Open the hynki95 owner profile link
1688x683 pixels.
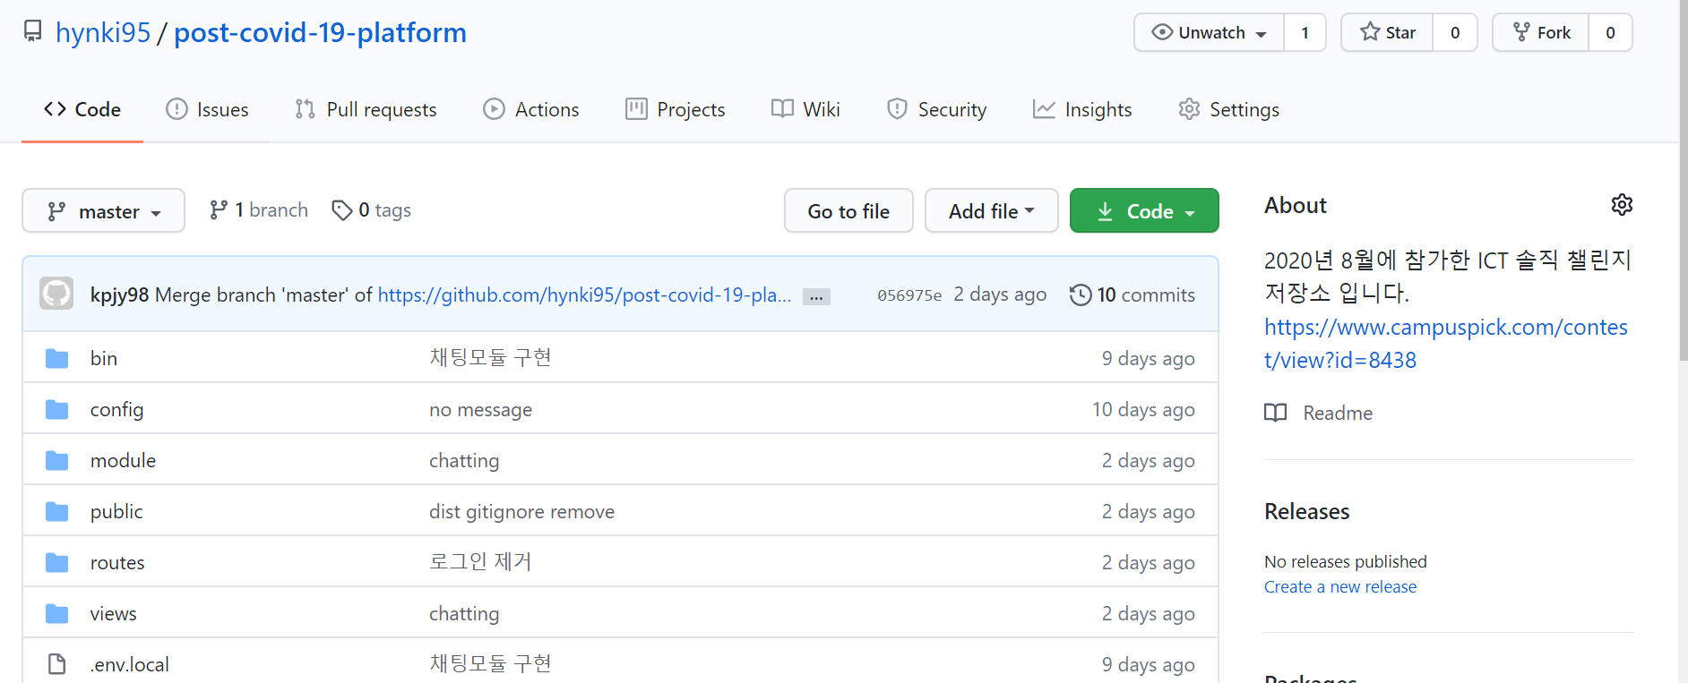coord(103,32)
